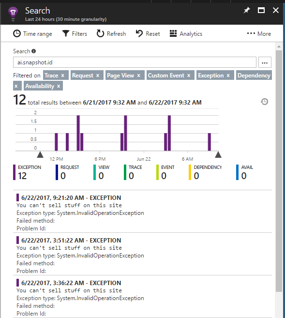Remove the Dependency filter

click(16, 86)
